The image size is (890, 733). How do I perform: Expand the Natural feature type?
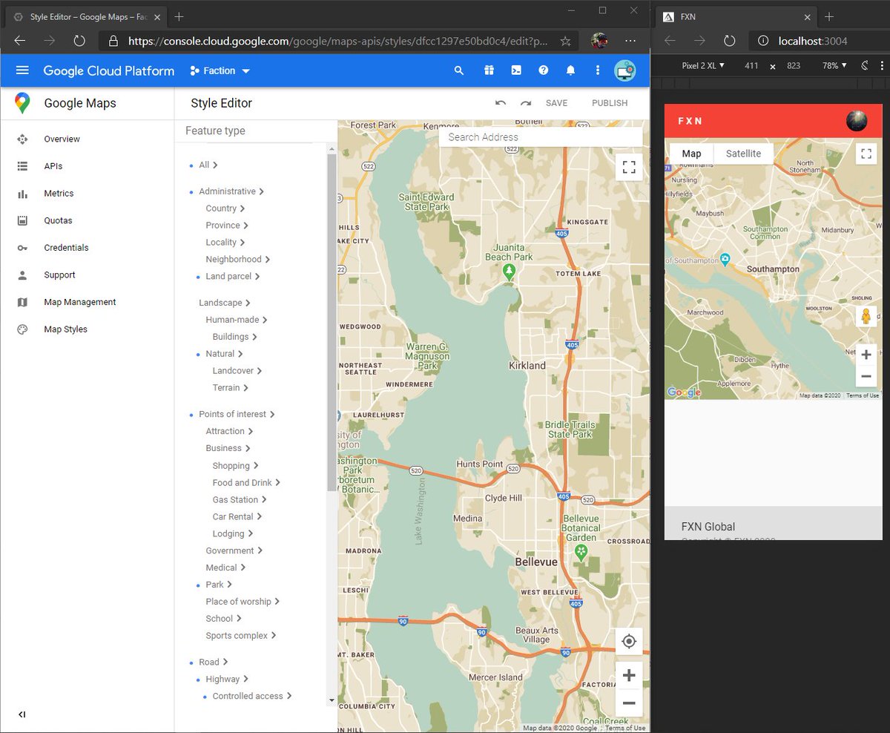[x=224, y=354]
